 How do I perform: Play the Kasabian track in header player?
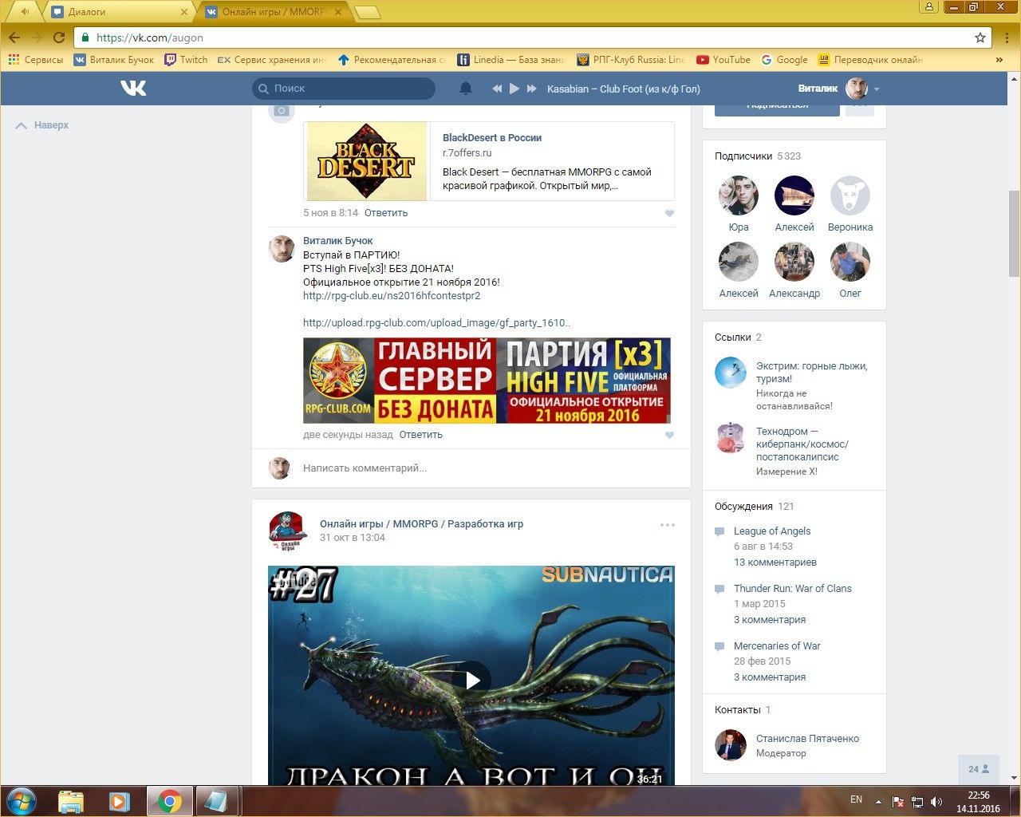click(x=514, y=89)
